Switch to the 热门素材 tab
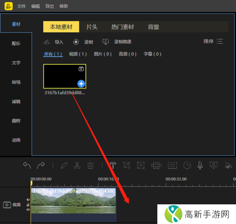 pyautogui.click(x=123, y=27)
